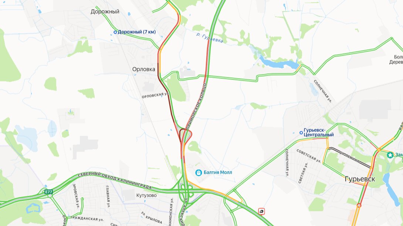The image size is (403, 226).
Task: Click the E77 highway shield
Action: [x=48, y=192]
